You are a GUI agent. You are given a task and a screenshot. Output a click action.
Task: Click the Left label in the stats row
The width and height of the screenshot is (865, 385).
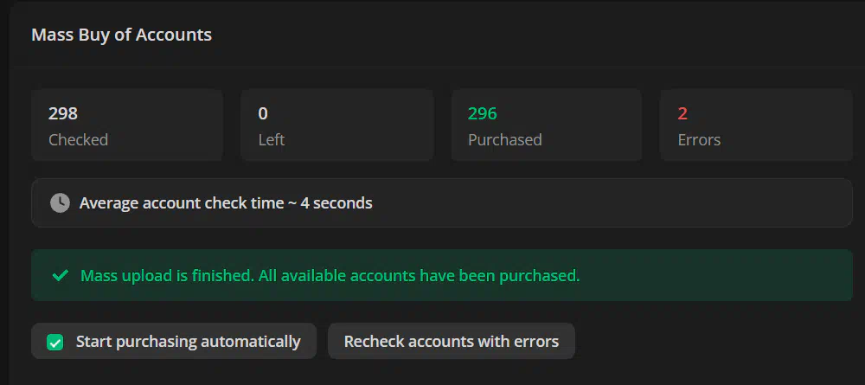[x=272, y=139]
